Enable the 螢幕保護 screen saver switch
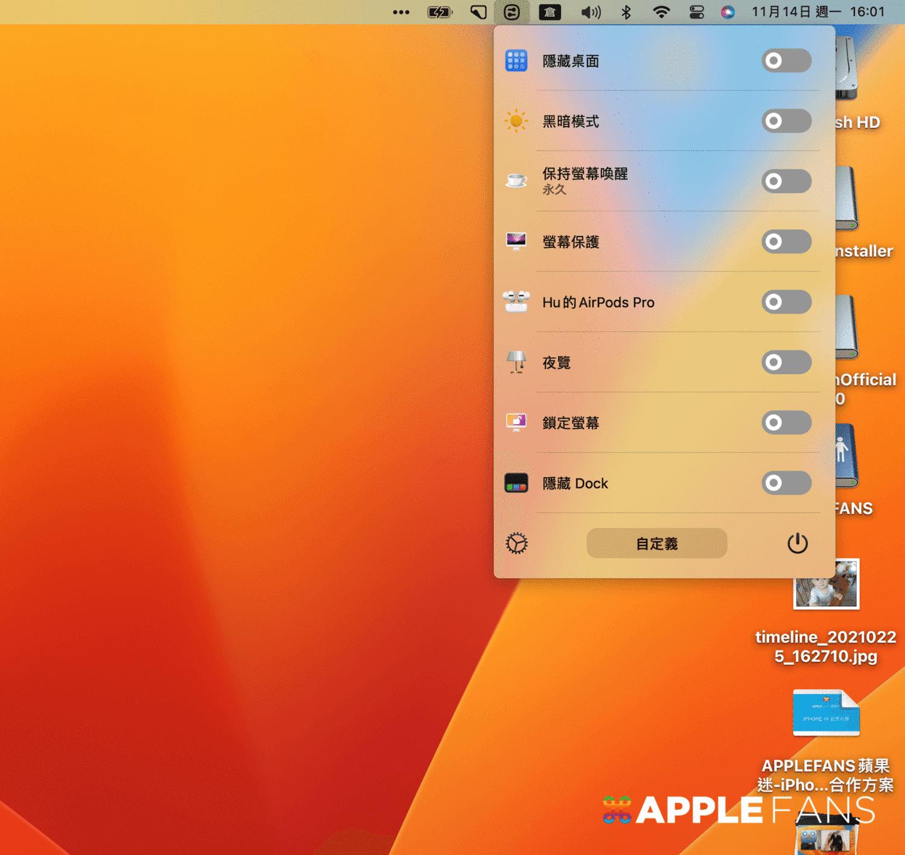This screenshot has width=905, height=855. click(x=786, y=241)
